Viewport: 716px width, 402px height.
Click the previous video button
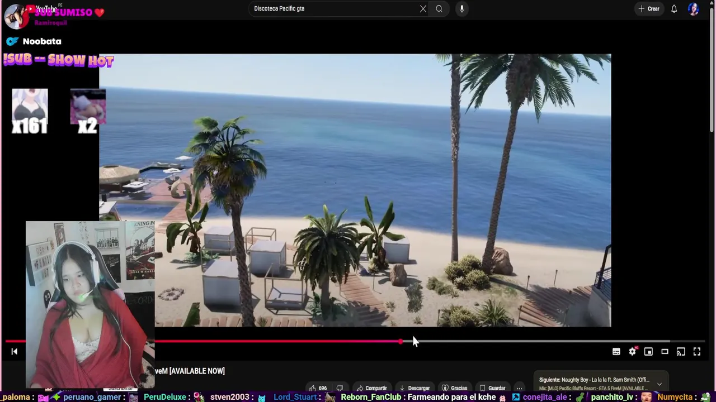click(x=15, y=351)
